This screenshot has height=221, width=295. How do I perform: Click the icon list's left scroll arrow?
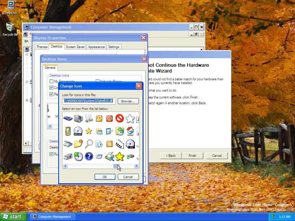pyautogui.click(x=65, y=166)
